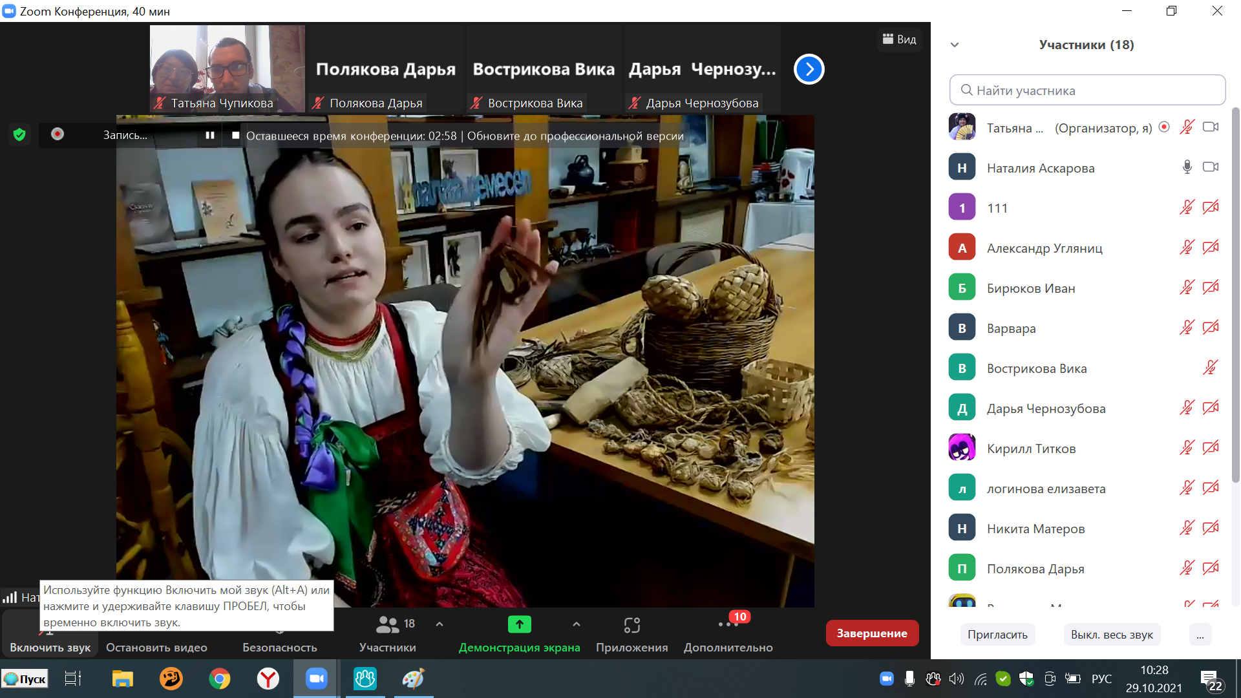Click Дарья Чернозубова's video off icon
Image resolution: width=1241 pixels, height=698 pixels.
[1211, 408]
